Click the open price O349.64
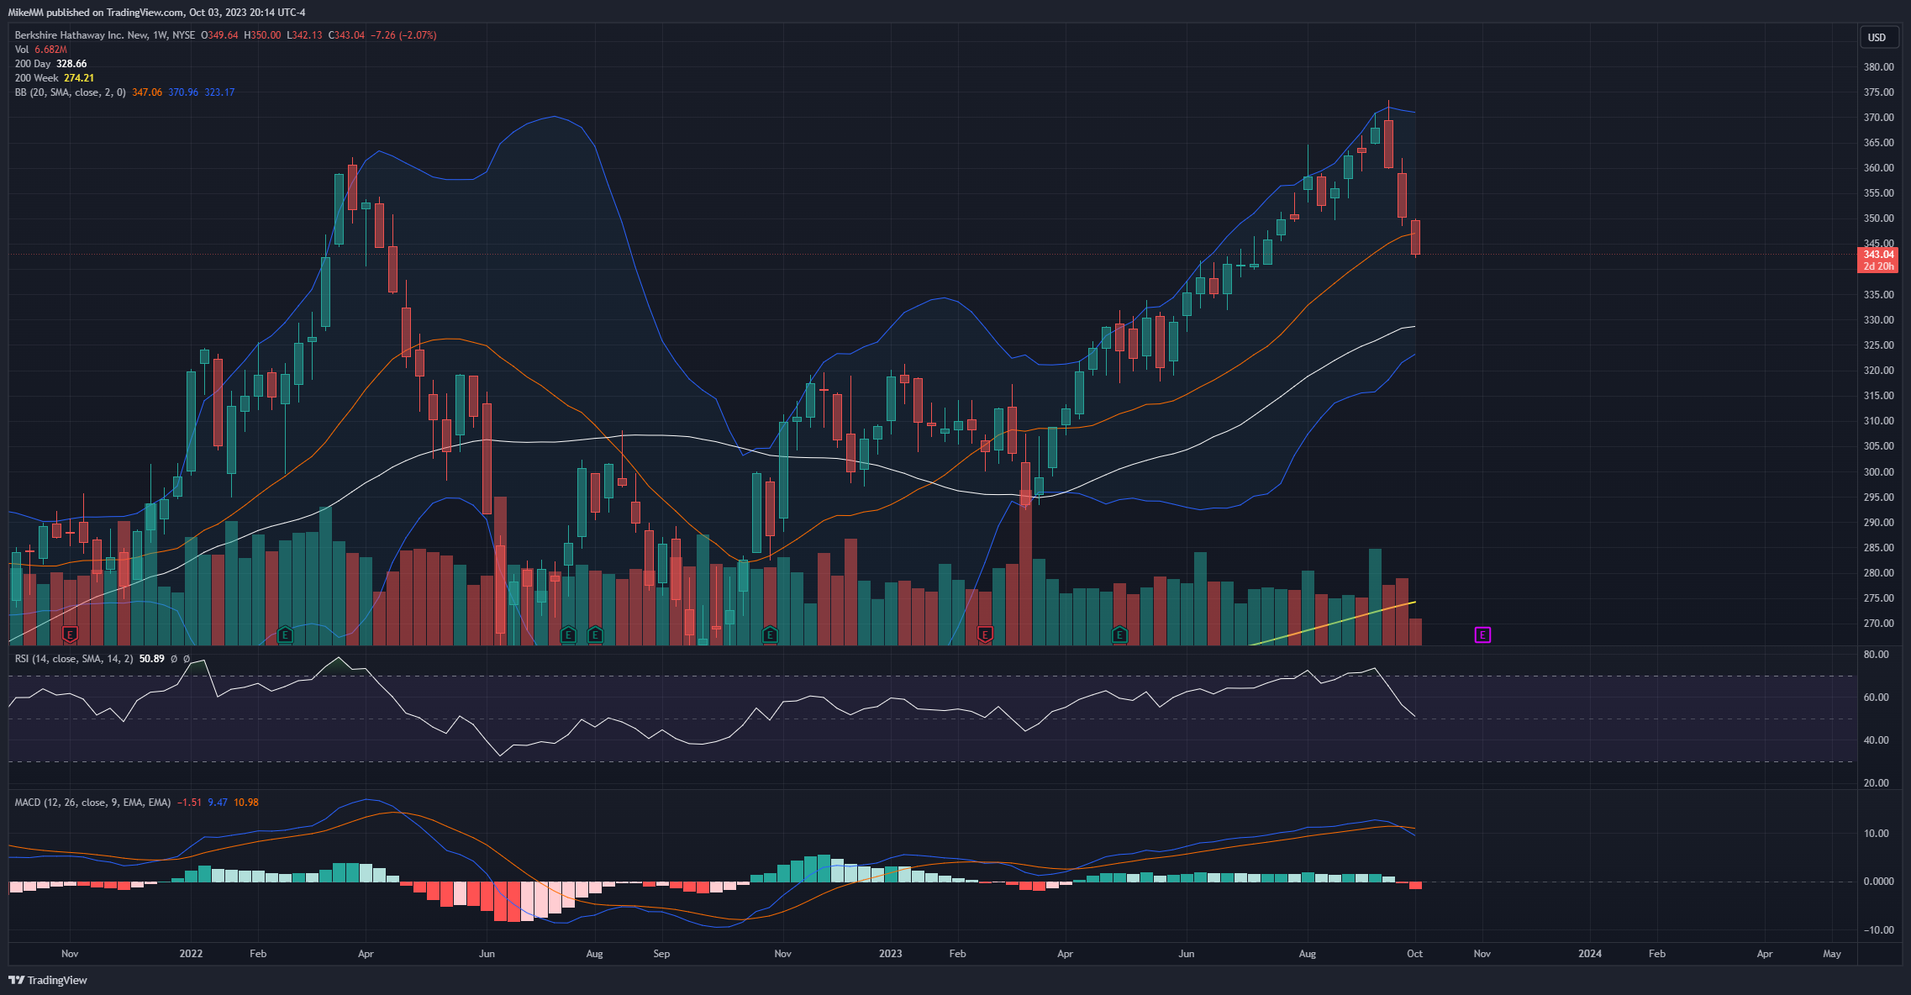This screenshot has height=995, width=1911. click(219, 35)
